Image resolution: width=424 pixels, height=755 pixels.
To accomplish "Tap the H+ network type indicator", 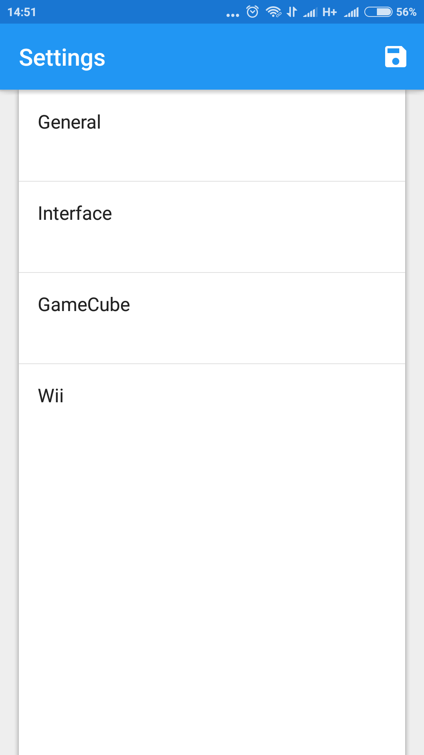I will coord(330,12).
